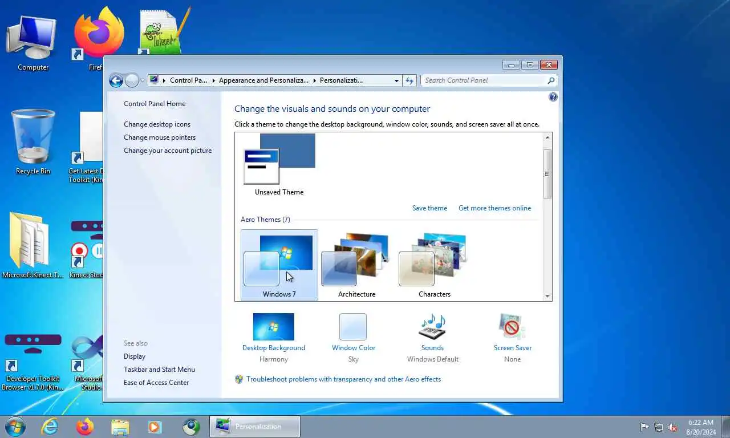Viewport: 730px width, 438px height.
Task: Click the Forward navigation arrow
Action: pyautogui.click(x=132, y=80)
